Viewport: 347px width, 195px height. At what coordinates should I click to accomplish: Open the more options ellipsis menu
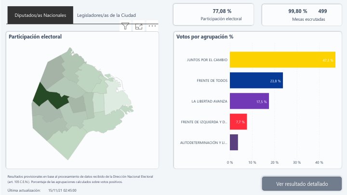coord(152,26)
